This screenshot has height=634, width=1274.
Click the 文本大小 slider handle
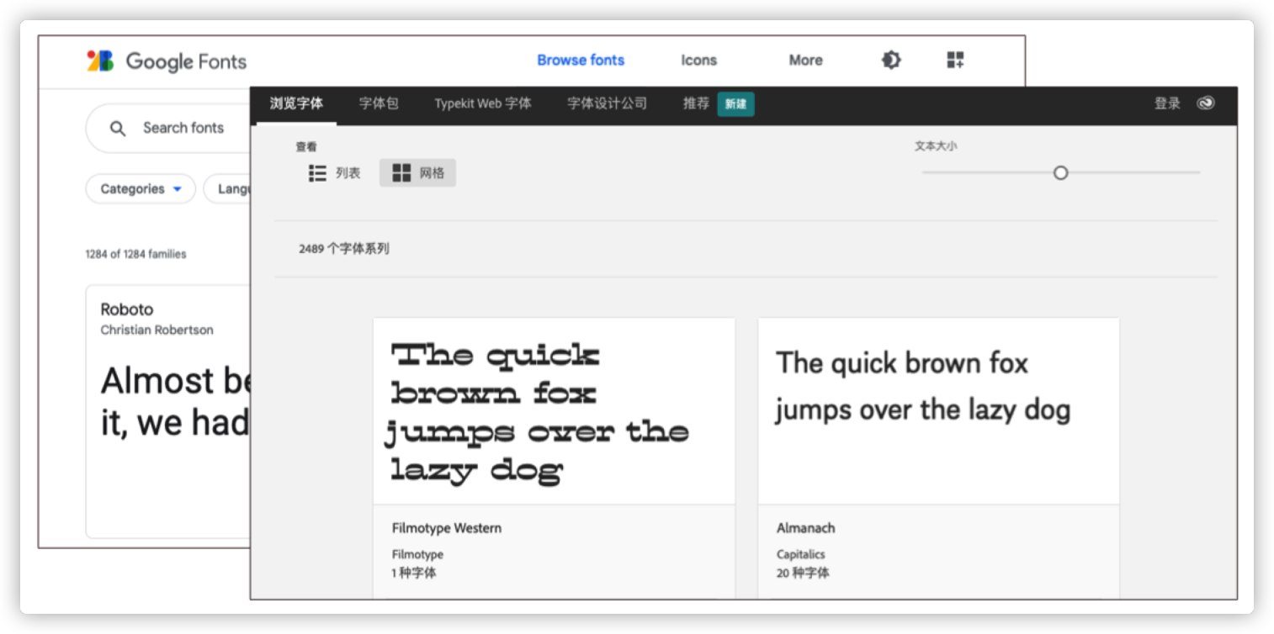1060,172
